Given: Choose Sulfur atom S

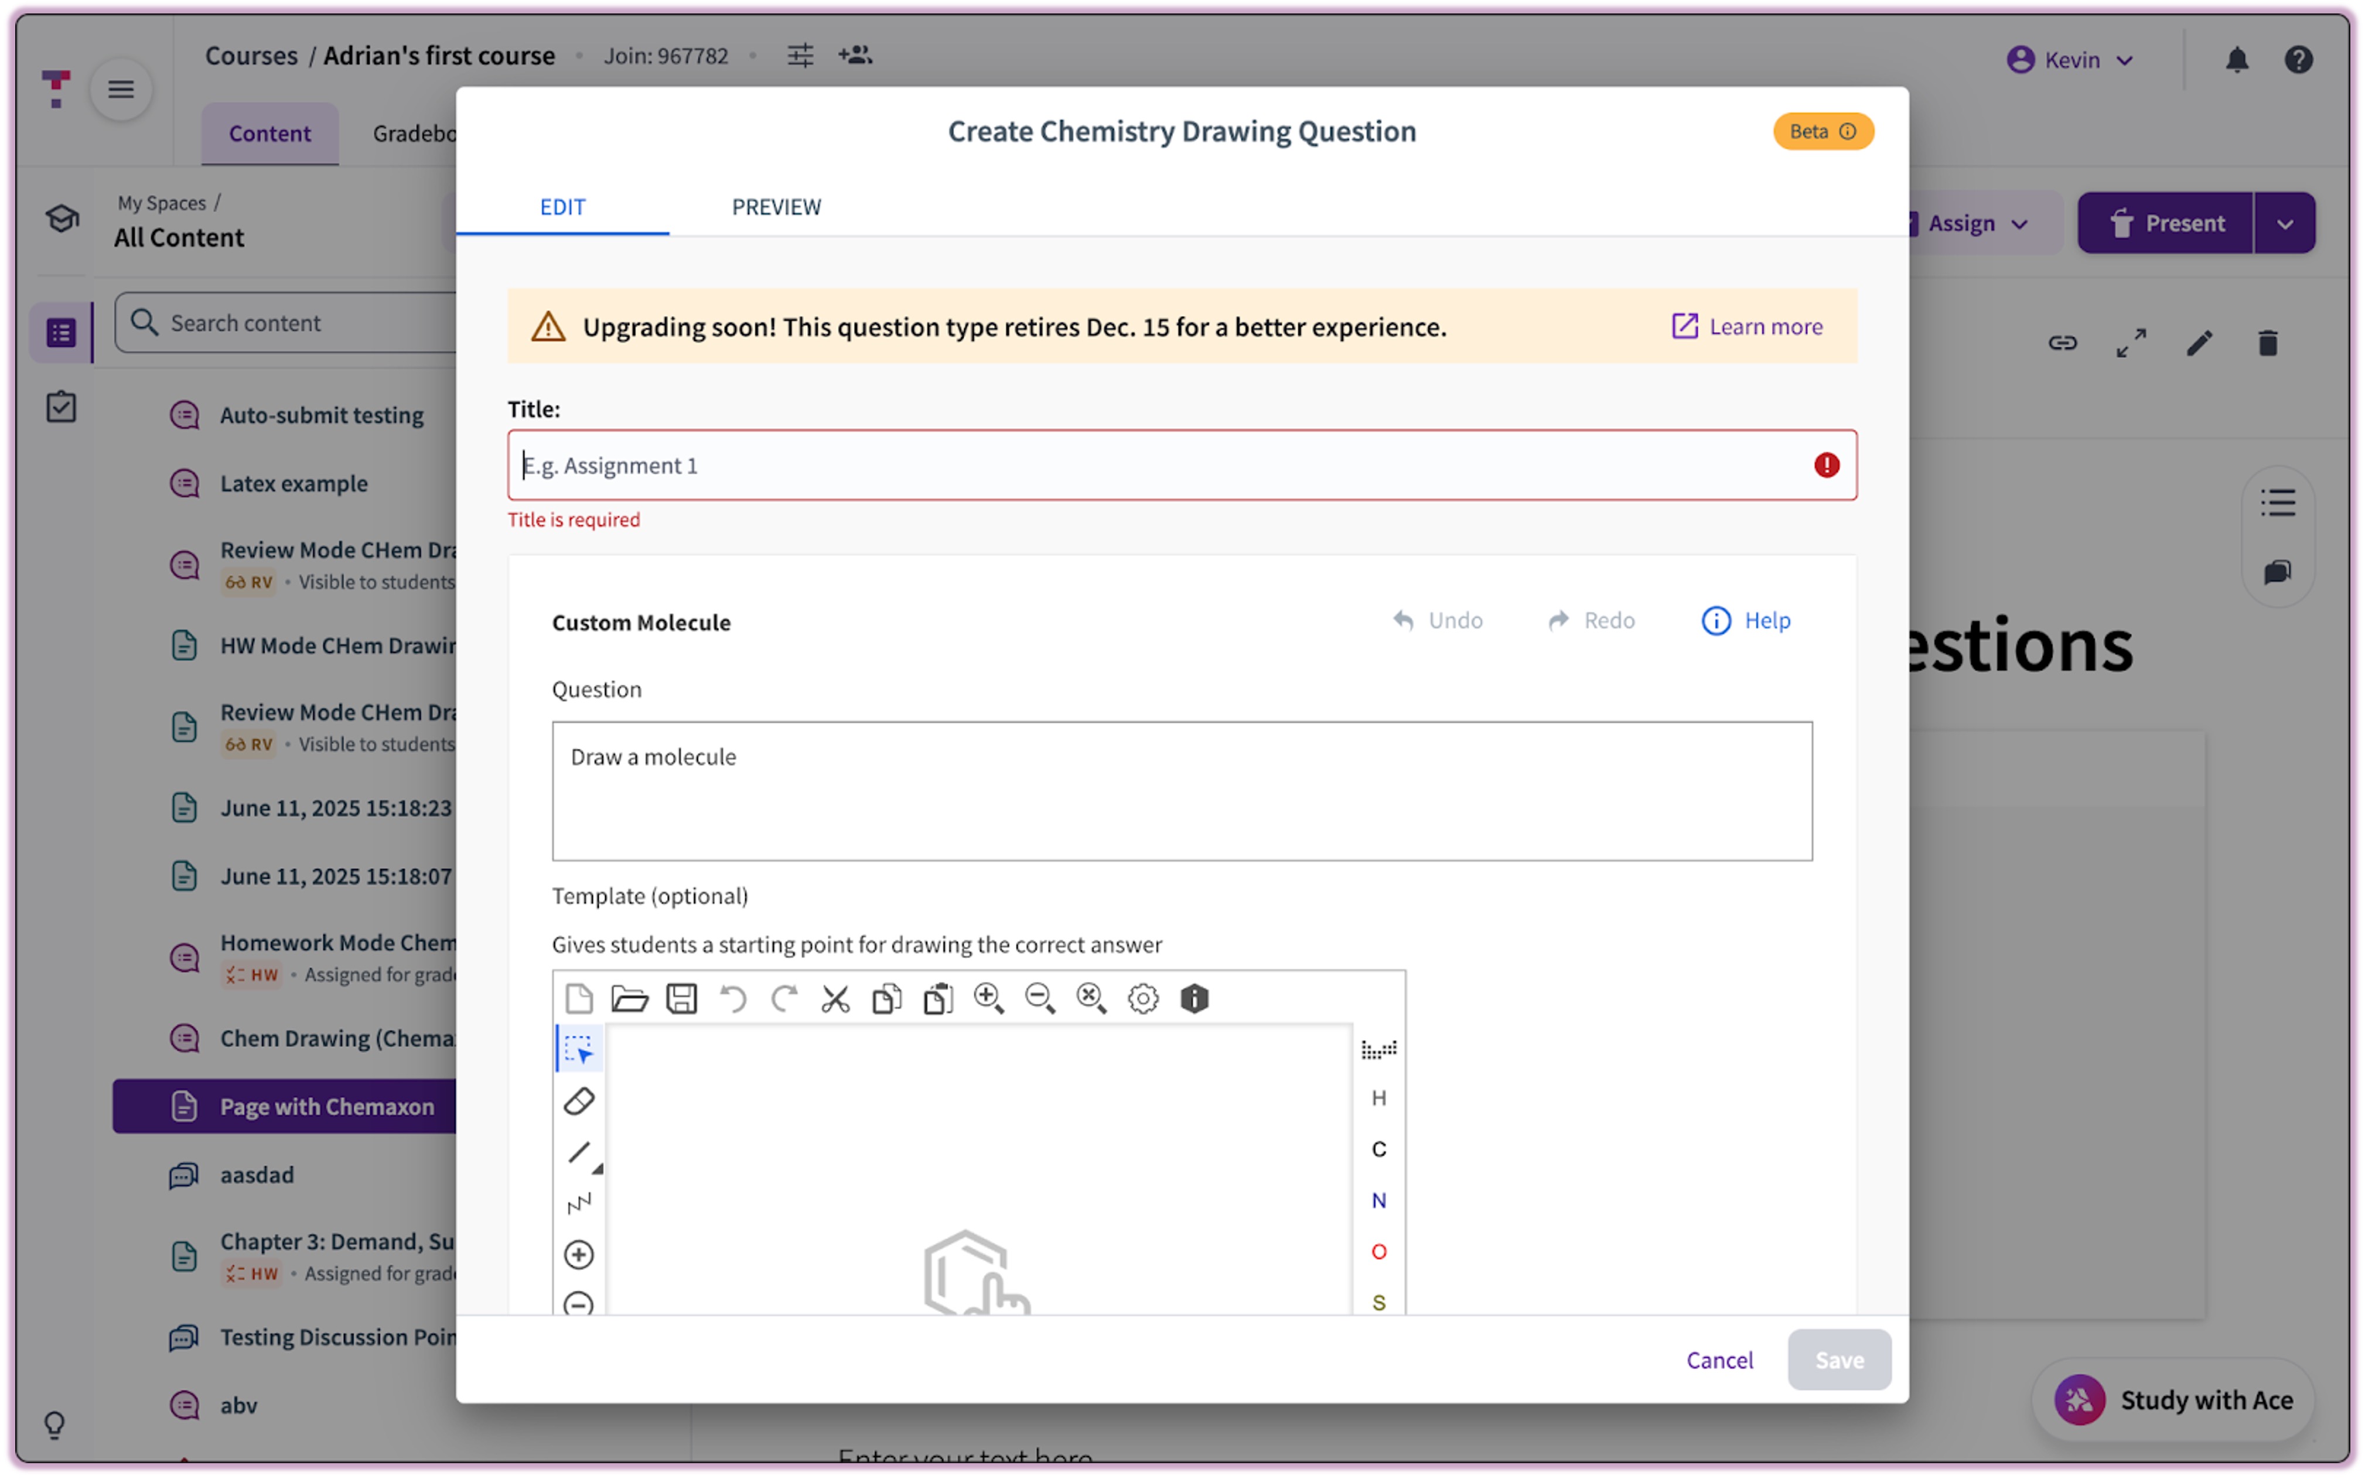Looking at the screenshot, I should tap(1379, 1303).
